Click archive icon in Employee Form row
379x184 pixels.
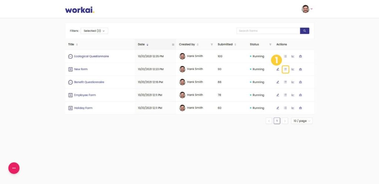[301, 95]
